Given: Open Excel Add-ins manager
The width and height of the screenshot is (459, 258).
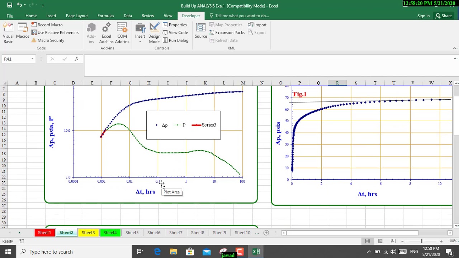Looking at the screenshot, I should click(106, 33).
